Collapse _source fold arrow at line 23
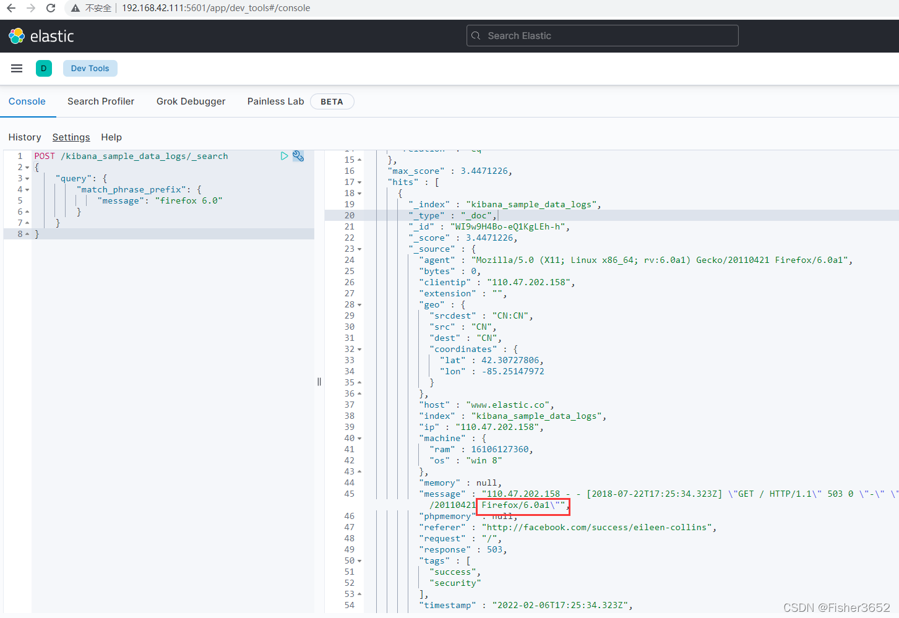The width and height of the screenshot is (899, 618). [x=359, y=249]
